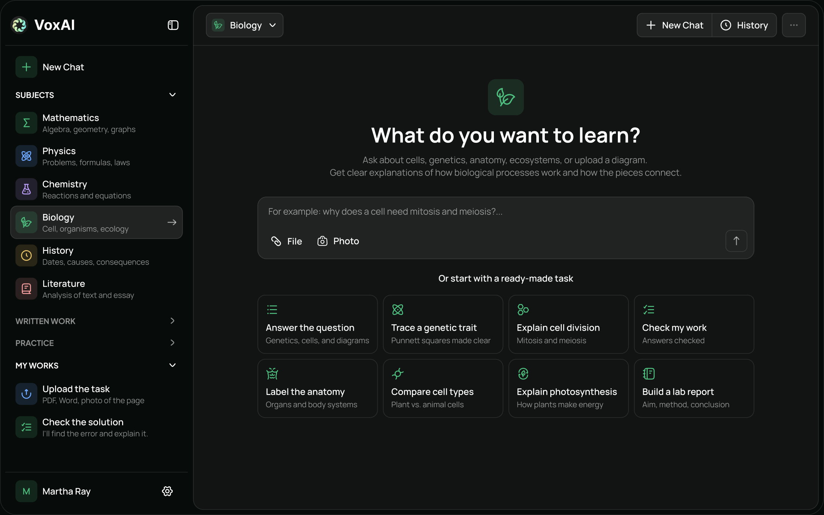Open the Upload the task item

(x=97, y=394)
